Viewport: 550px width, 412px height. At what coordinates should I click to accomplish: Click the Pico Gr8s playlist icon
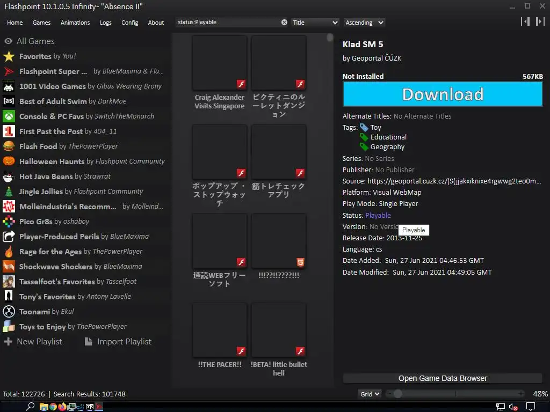click(9, 222)
